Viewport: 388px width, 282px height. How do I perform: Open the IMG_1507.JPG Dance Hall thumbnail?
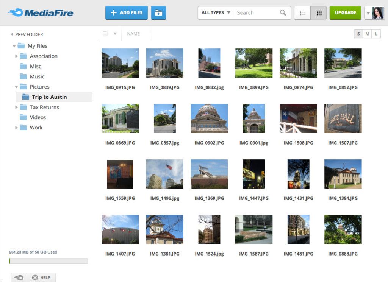(x=343, y=118)
